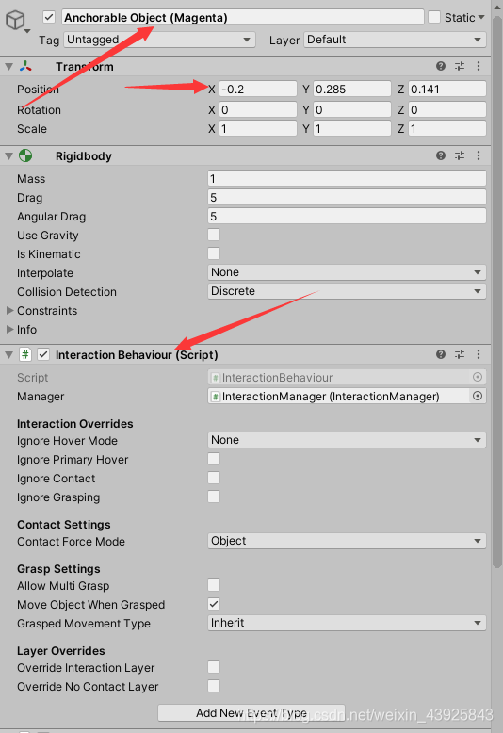Image resolution: width=503 pixels, height=733 pixels.
Task: Open Interaction Behaviour three-dot menu
Action: pos(479,354)
